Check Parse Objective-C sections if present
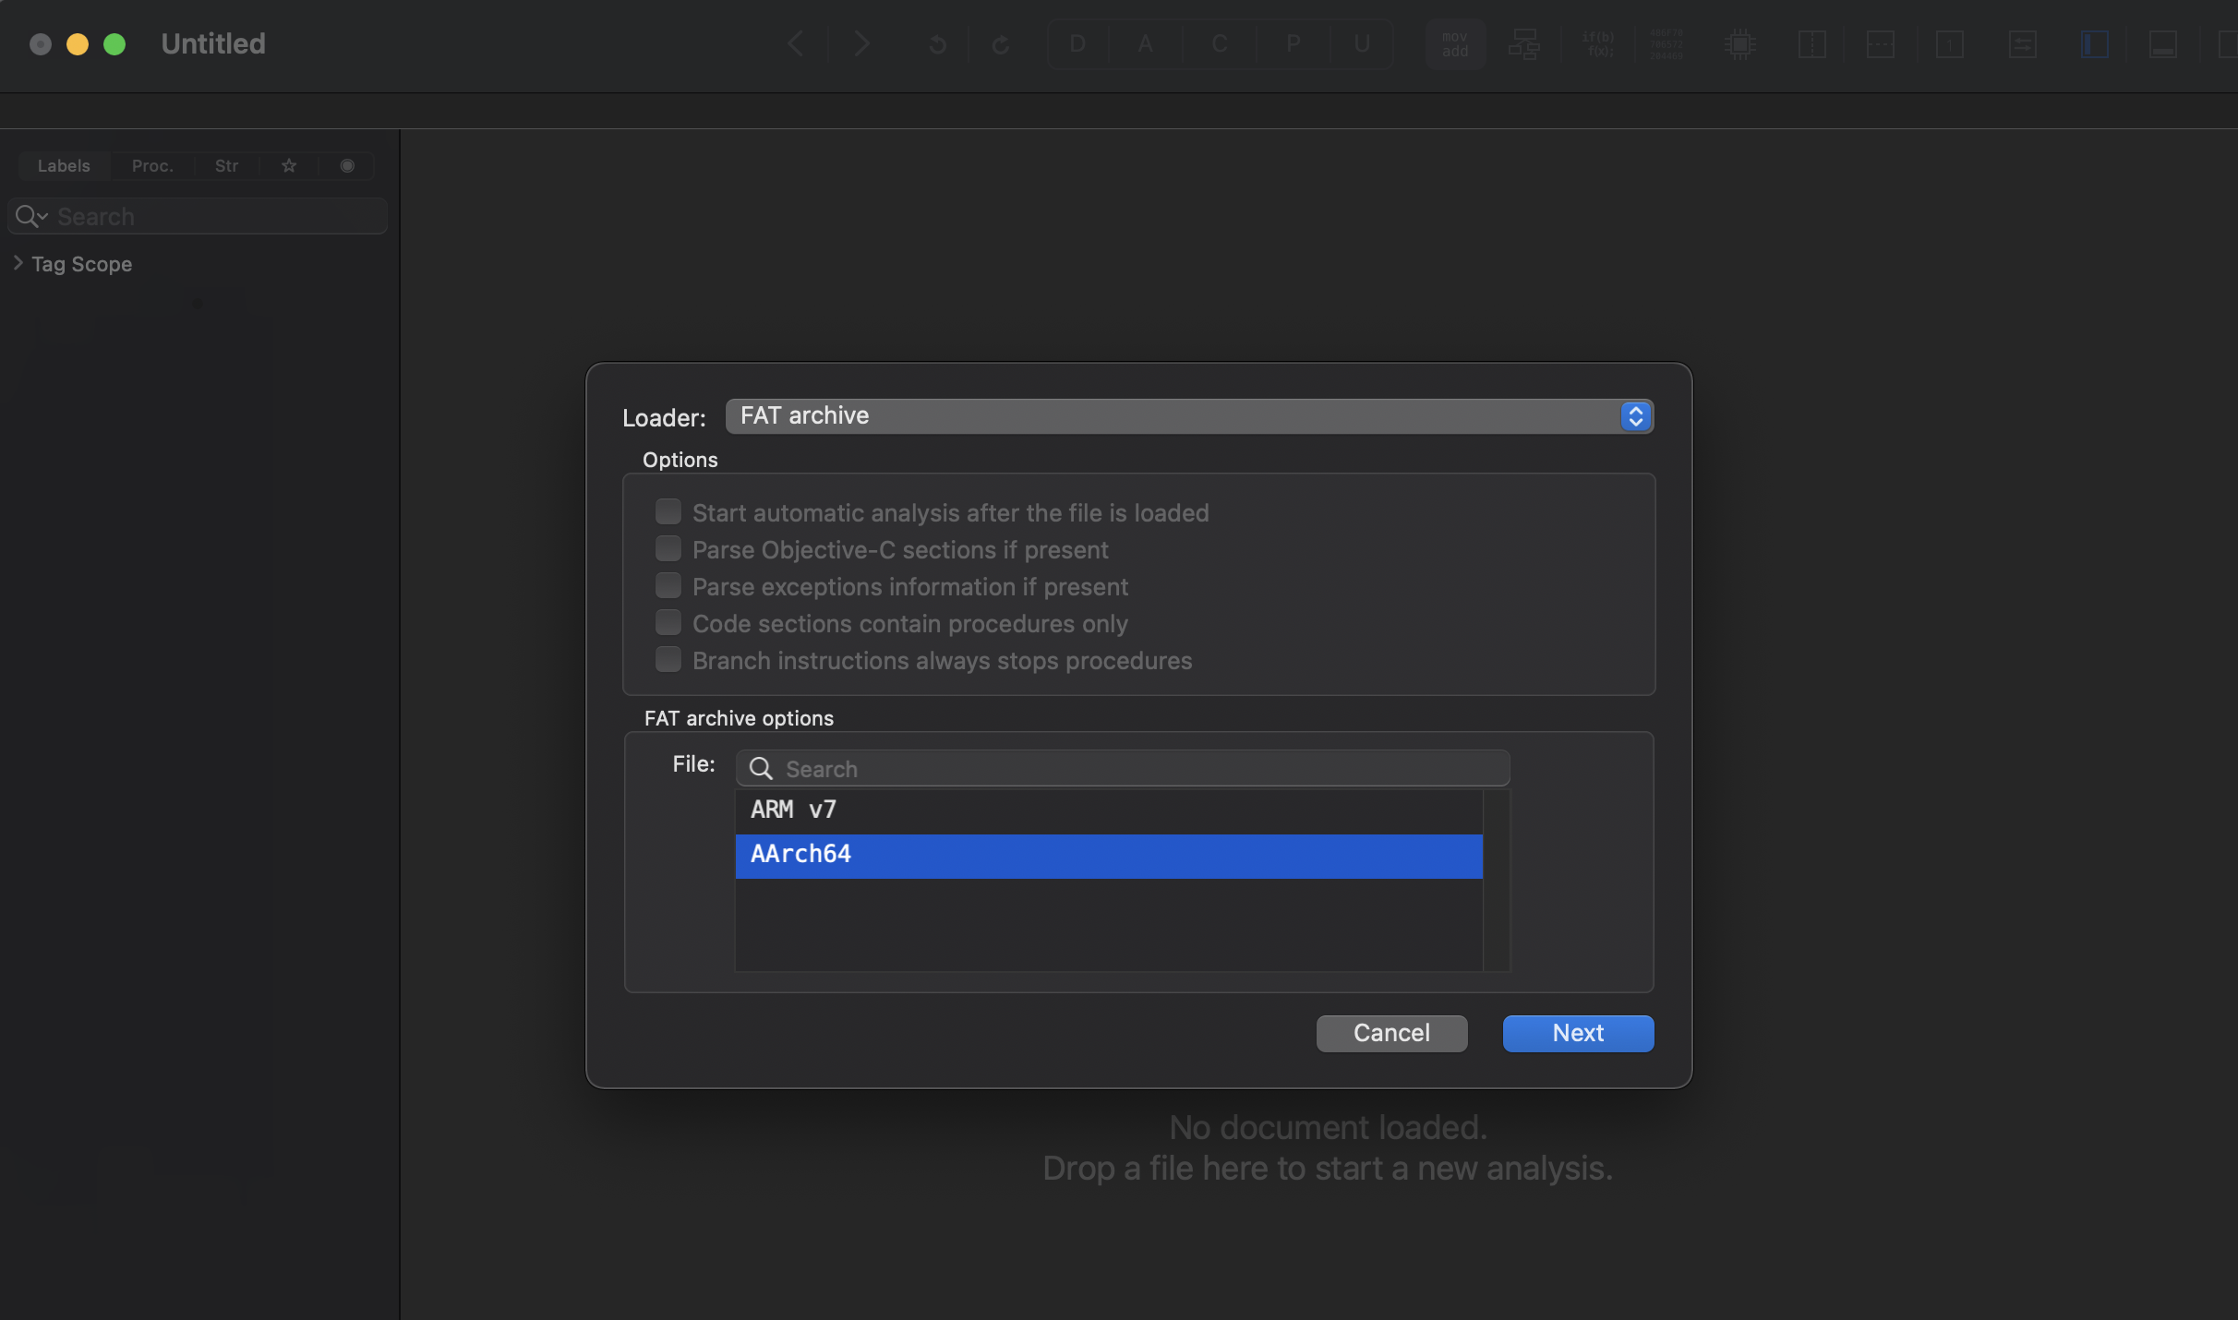 coord(668,548)
